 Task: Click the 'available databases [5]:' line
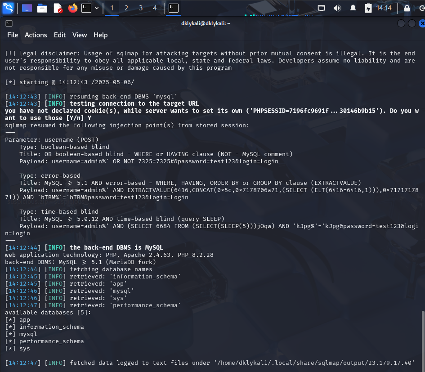(x=48, y=313)
